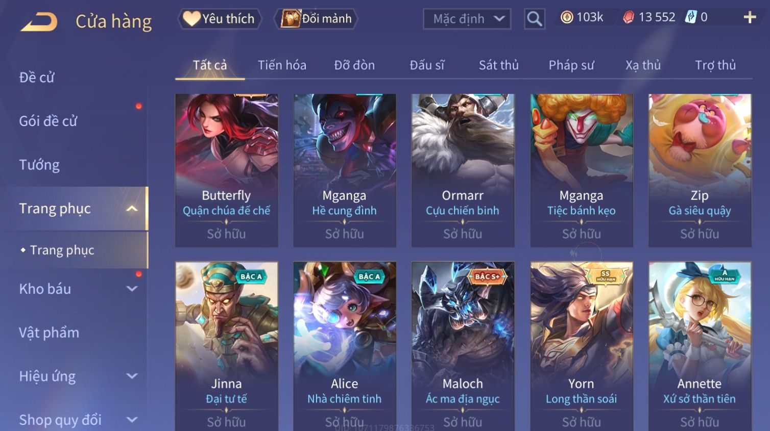This screenshot has width=770, height=431.
Task: Tap the red gem currency icon
Action: 629,17
